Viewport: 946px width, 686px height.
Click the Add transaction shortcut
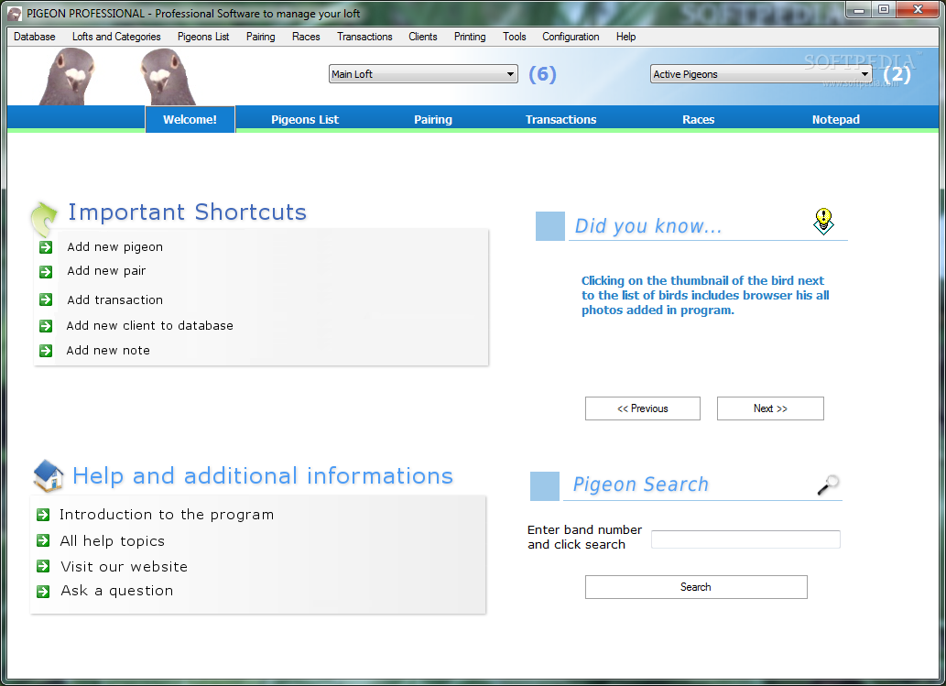pyautogui.click(x=115, y=299)
